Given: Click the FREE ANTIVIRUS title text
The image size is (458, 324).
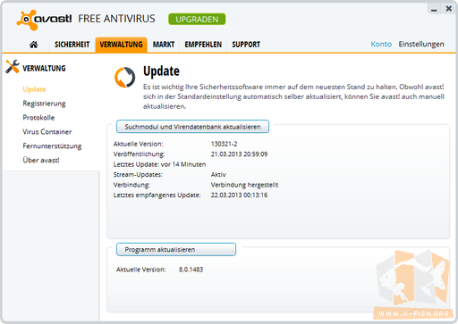Looking at the screenshot, I should click(116, 19).
